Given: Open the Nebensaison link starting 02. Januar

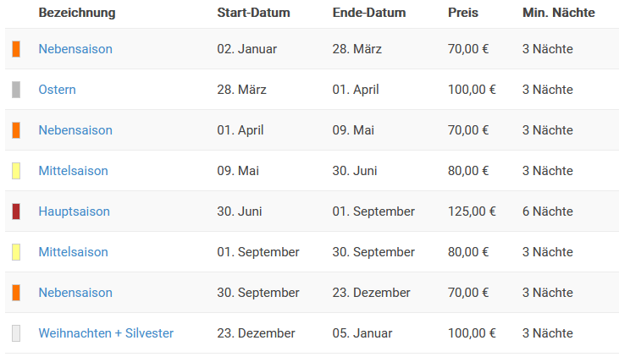Looking at the screenshot, I should 75,49.
